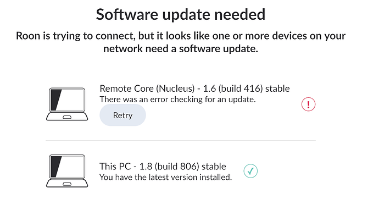Click the screen of Remote Core laptop icon
This screenshot has width=379, height=199.
(x=67, y=99)
